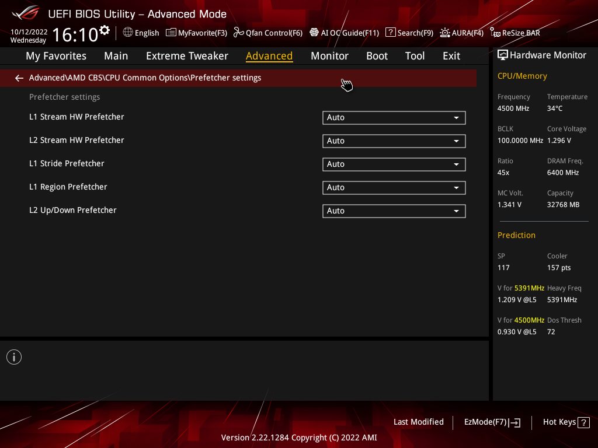The height and width of the screenshot is (448, 598).
Task: Switch to My Favorites tab
Action: [x=56, y=56]
